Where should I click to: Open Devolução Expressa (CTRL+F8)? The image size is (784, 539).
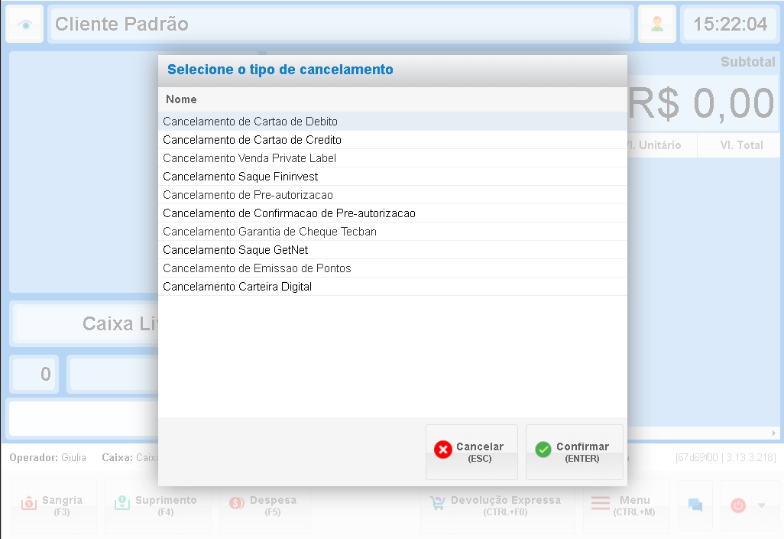click(x=497, y=505)
